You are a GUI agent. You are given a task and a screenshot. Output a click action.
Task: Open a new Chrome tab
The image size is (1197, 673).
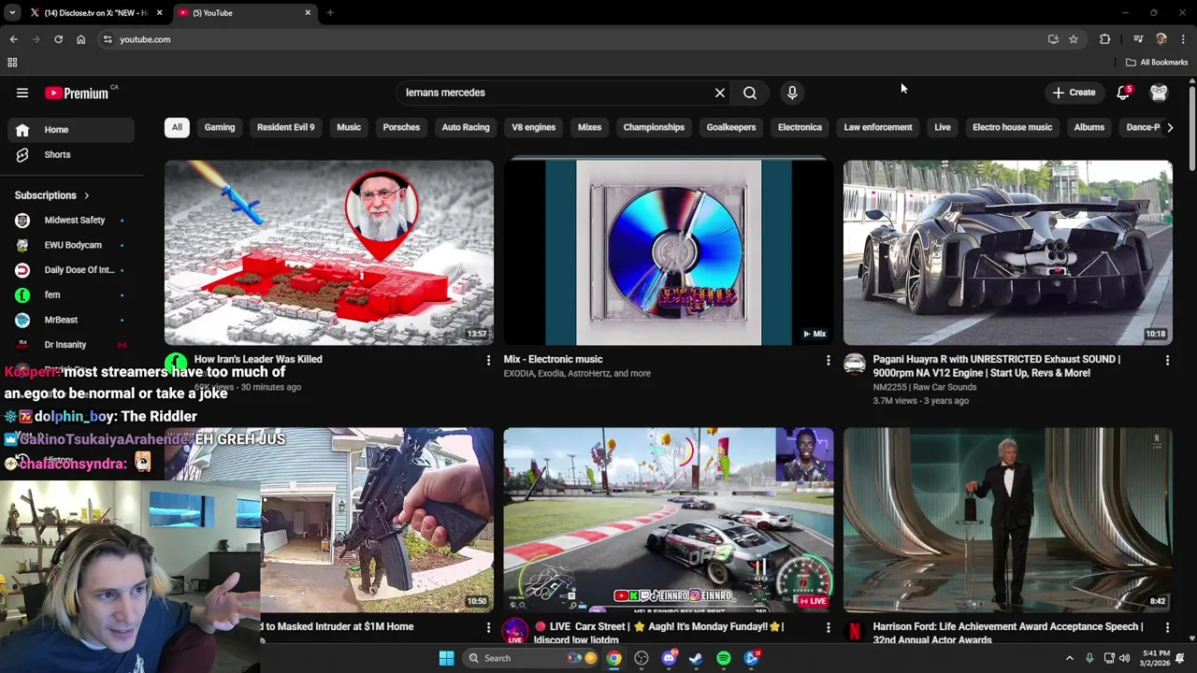pyautogui.click(x=330, y=13)
